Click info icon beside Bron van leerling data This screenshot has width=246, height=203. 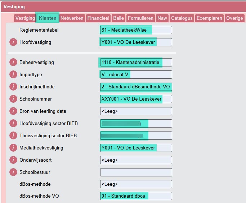(x=13, y=111)
